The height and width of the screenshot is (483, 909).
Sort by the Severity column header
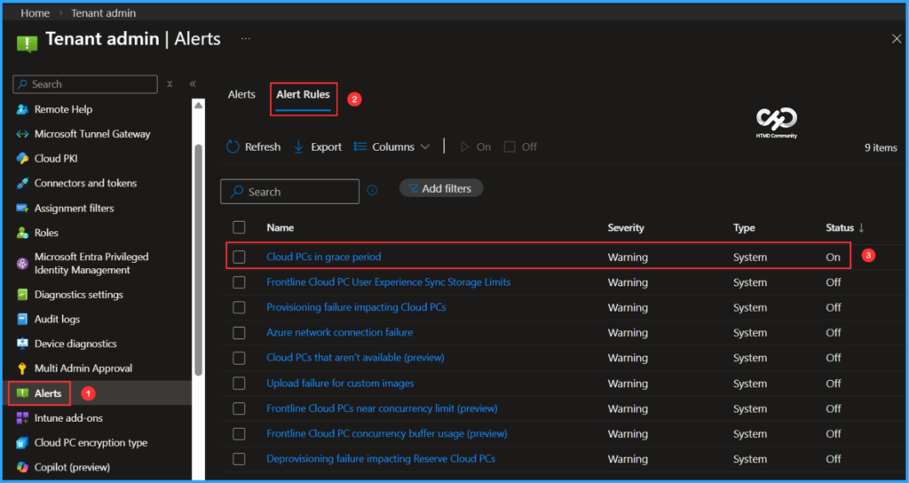pyautogui.click(x=626, y=228)
